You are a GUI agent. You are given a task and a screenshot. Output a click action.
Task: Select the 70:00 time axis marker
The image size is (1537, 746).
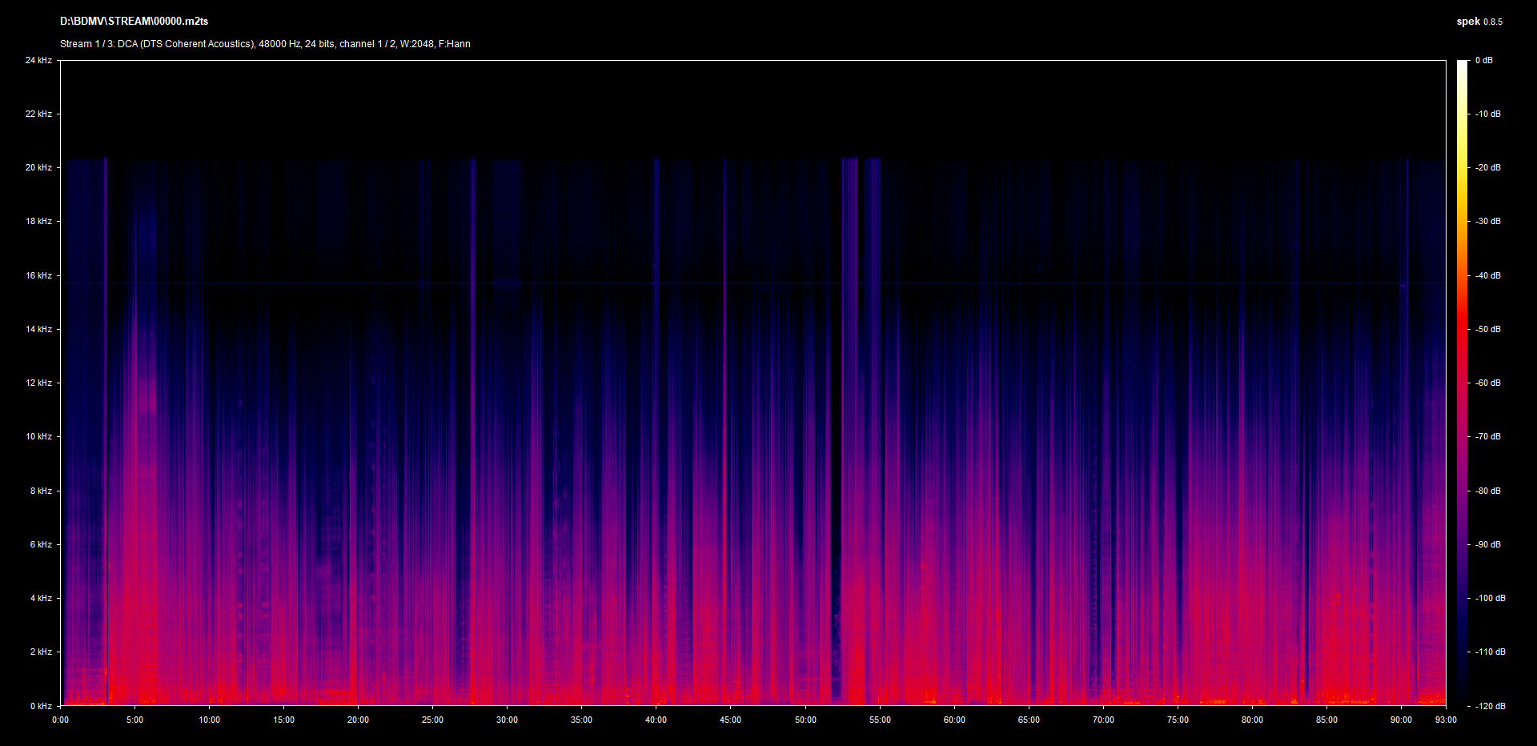pos(1103,720)
